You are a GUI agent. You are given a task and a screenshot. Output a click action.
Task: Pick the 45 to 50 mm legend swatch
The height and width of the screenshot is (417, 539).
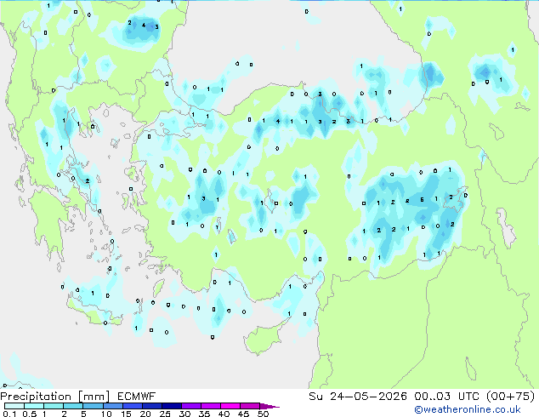point(250,406)
